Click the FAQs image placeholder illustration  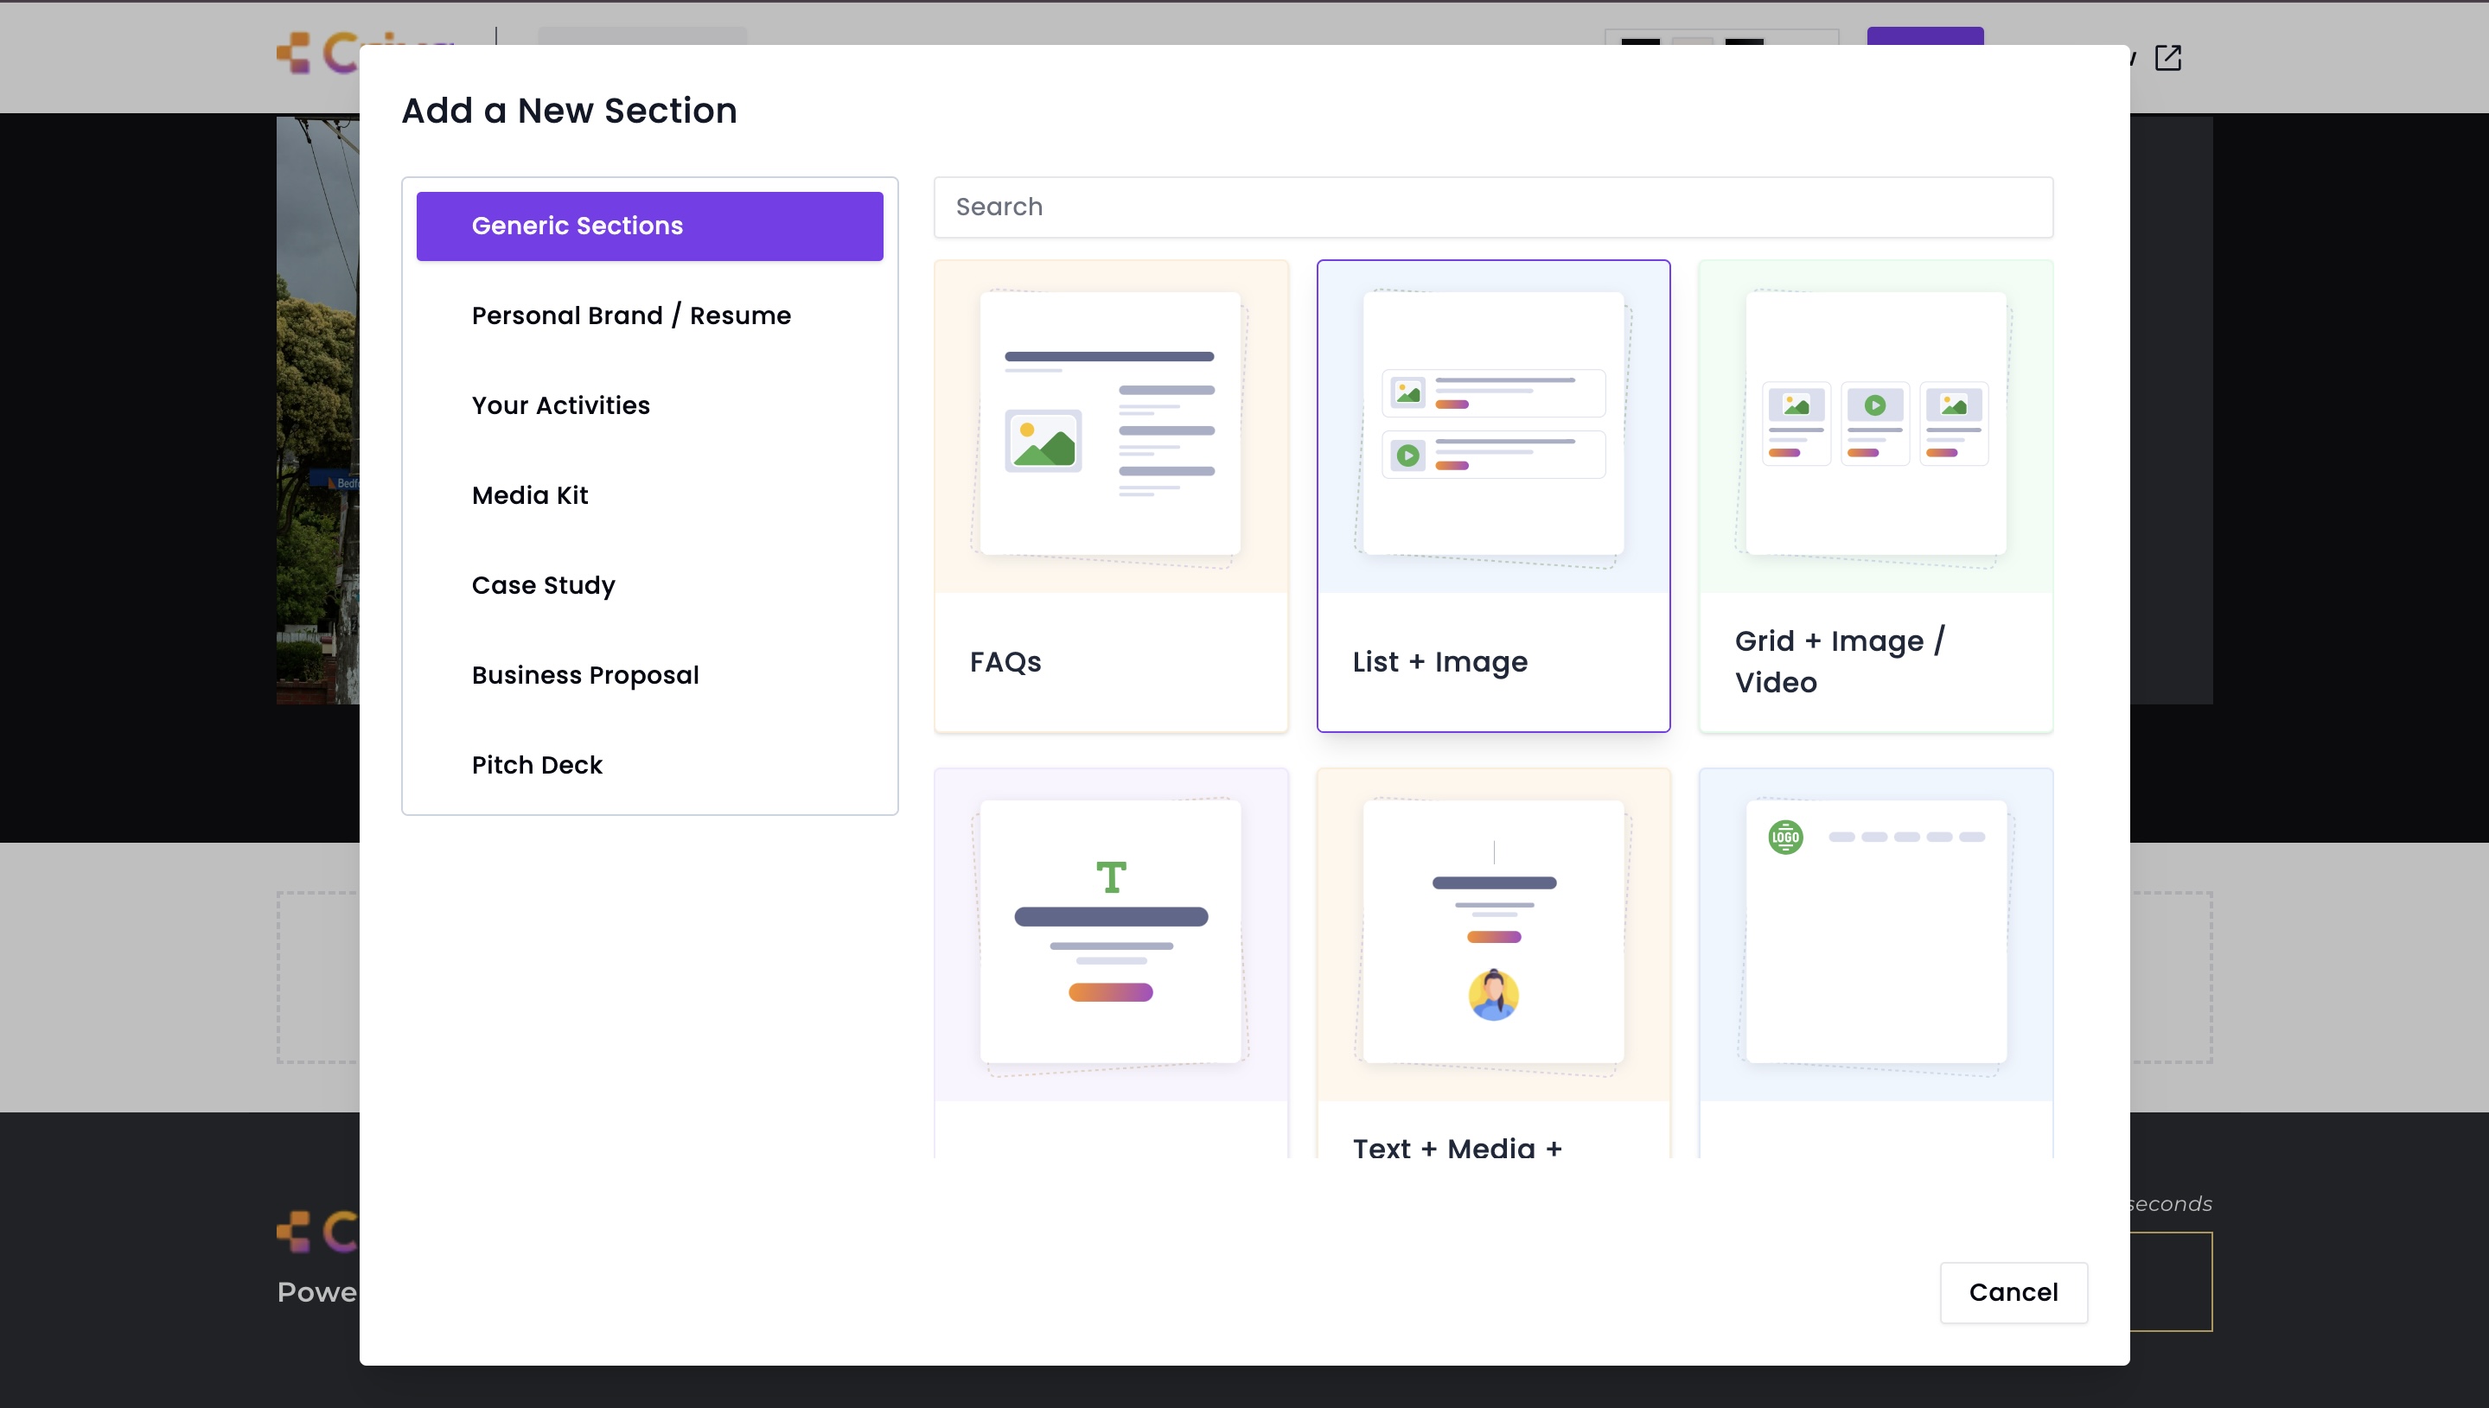[x=1043, y=442]
